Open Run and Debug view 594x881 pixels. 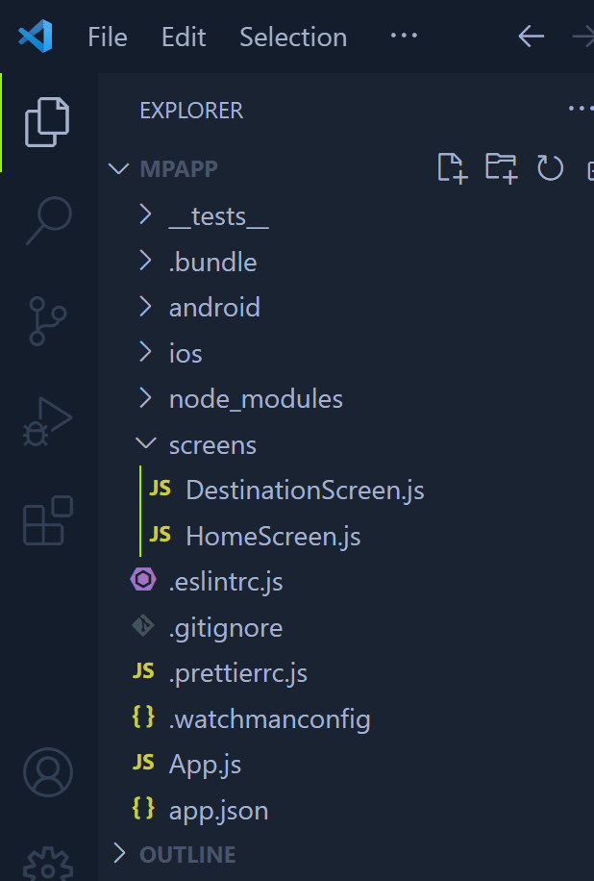(x=48, y=421)
